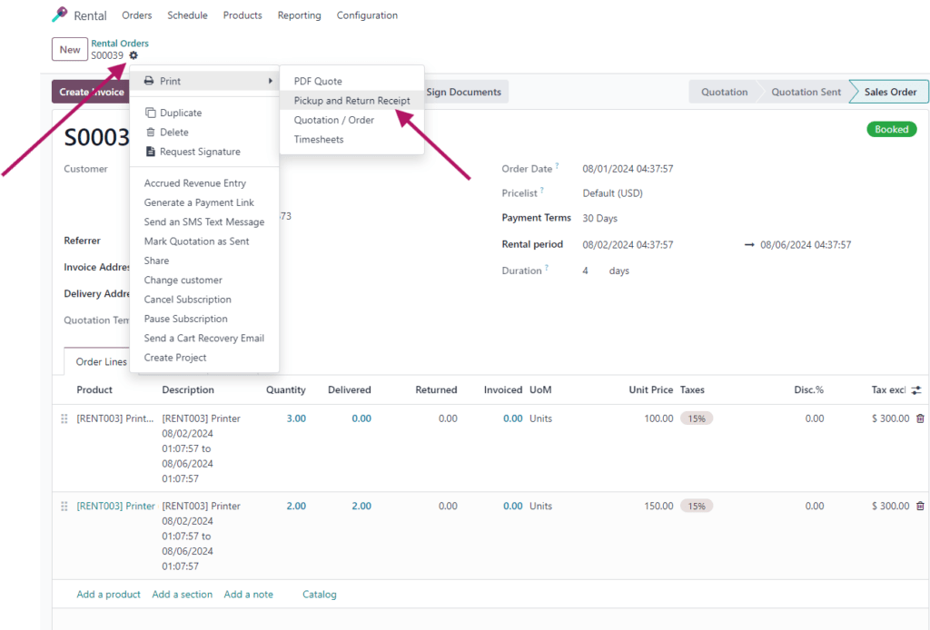Expand the Print submenu
This screenshot has width=930, height=630.
click(x=204, y=81)
